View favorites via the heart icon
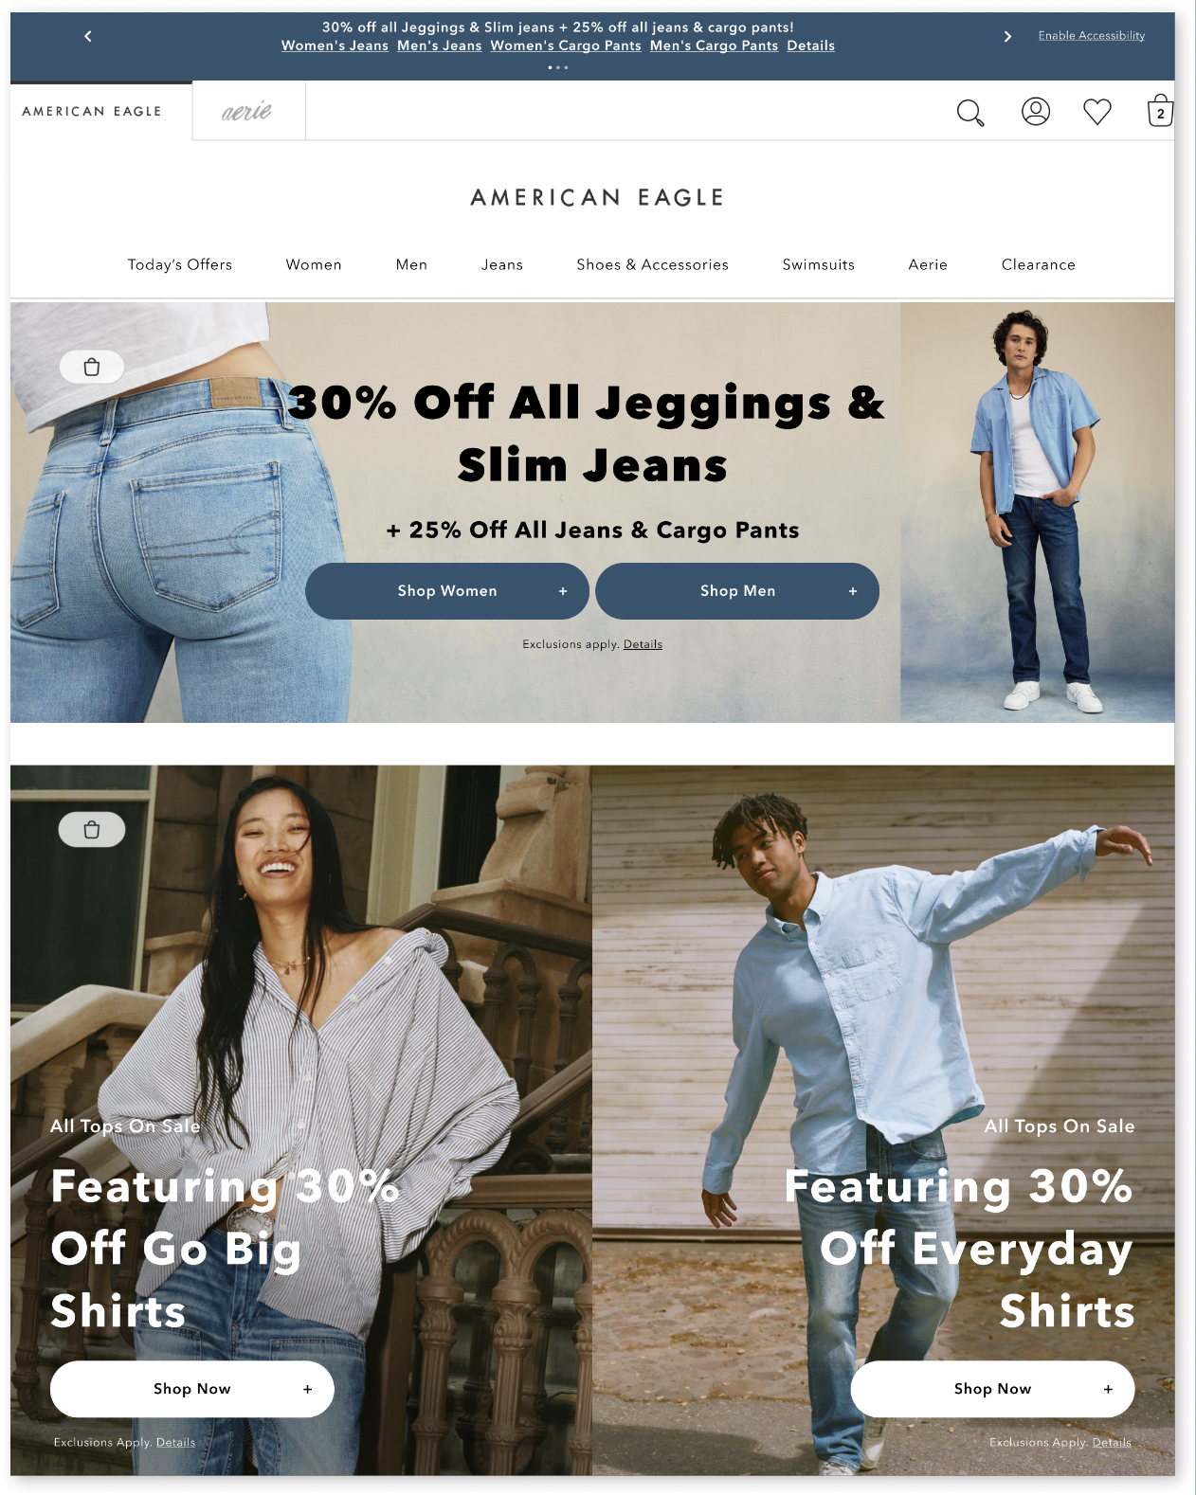 [x=1097, y=112]
